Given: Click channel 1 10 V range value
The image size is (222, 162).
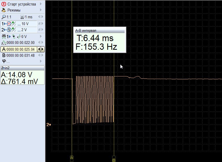Looking at the screenshot, I should pyautogui.click(x=25, y=24).
